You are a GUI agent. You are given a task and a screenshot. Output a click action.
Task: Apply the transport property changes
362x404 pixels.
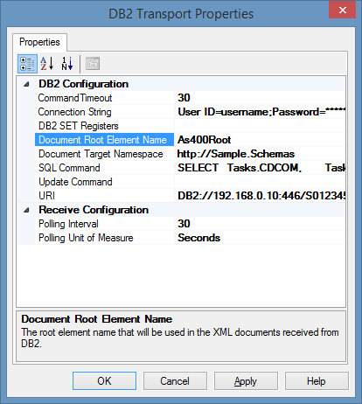click(x=246, y=380)
